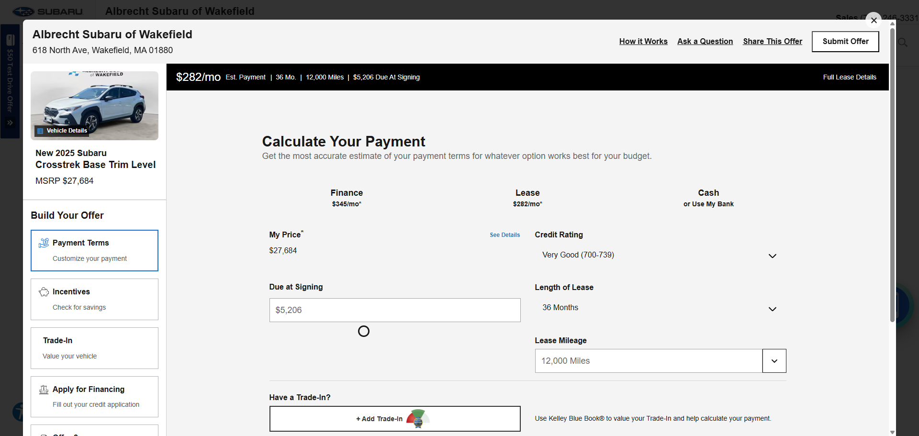The height and width of the screenshot is (436, 919).
Task: Open the How it Works link
Action: click(643, 42)
